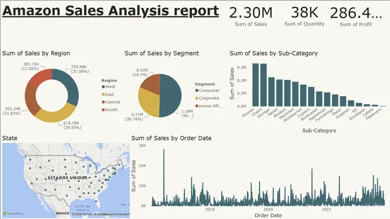The width and height of the screenshot is (390, 219).
Task: Click the Sum of Sales by Segment title
Action: point(161,54)
